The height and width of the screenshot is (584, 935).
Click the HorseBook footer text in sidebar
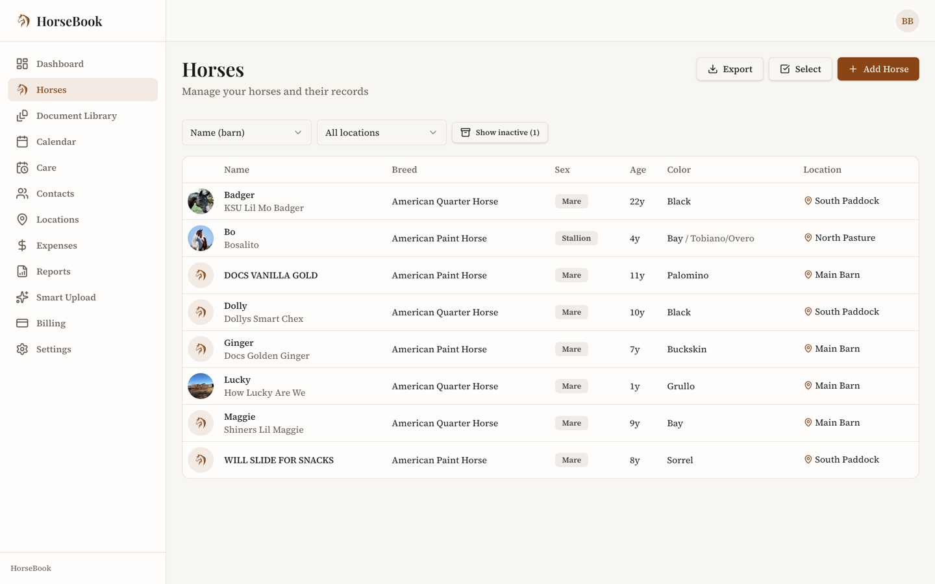tap(31, 568)
